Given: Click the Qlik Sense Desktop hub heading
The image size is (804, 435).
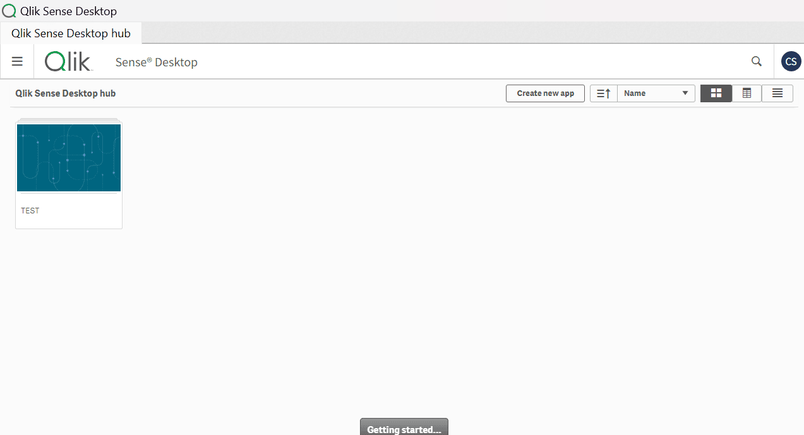Looking at the screenshot, I should click(x=65, y=93).
